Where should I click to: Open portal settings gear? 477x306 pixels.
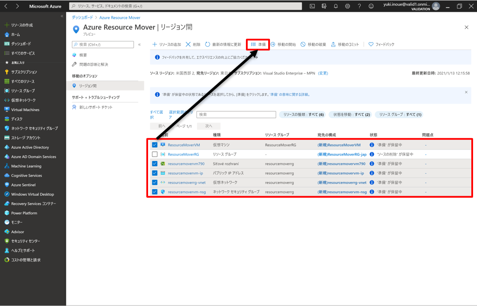[347, 6]
